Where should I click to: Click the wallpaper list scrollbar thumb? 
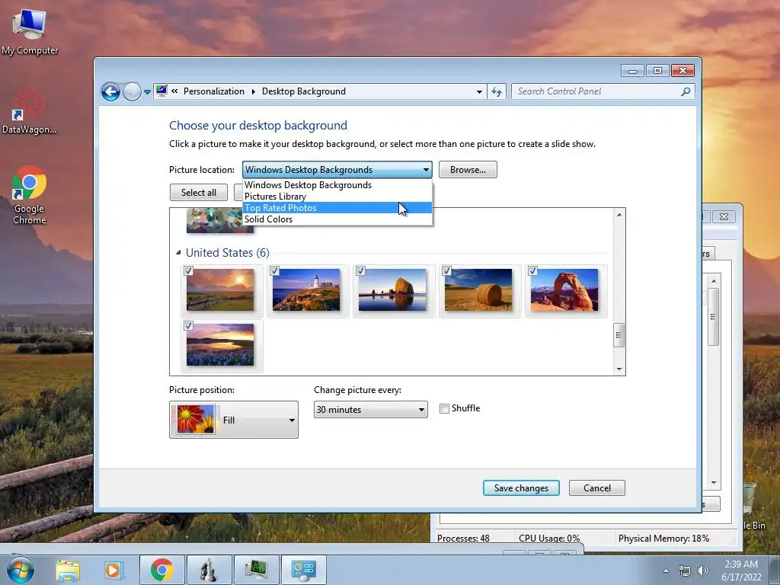coord(619,335)
